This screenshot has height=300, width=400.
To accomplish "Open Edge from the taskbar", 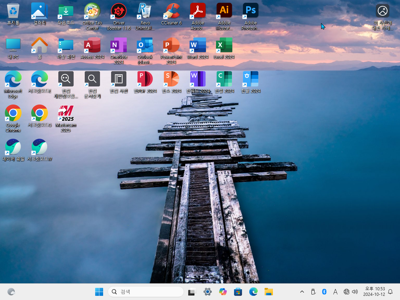I will 253,292.
